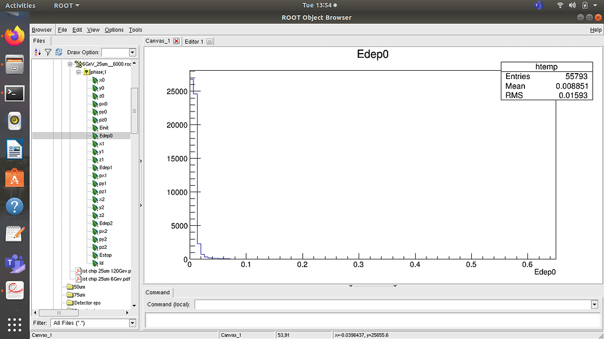Image resolution: width=604 pixels, height=339 pixels.
Task: Open the Help menu
Action: [x=596, y=29]
